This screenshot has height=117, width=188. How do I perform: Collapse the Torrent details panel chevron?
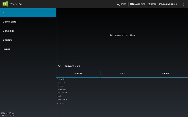(x=60, y=66)
